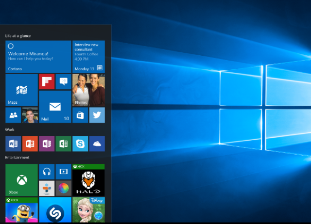
Task: Open the People tile
Action: click(x=13, y=115)
